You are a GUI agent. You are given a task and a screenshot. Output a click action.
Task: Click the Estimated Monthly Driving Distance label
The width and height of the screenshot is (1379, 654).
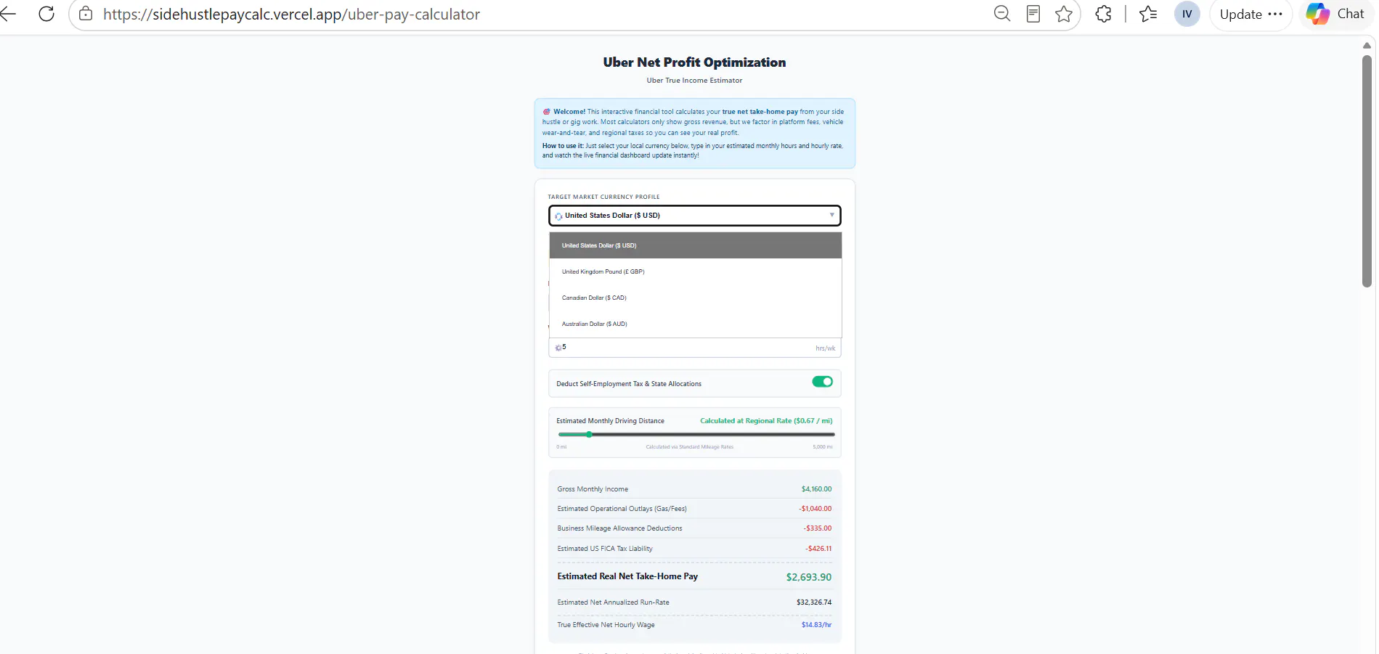(x=610, y=421)
